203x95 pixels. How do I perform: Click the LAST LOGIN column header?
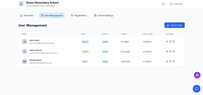[148, 34]
